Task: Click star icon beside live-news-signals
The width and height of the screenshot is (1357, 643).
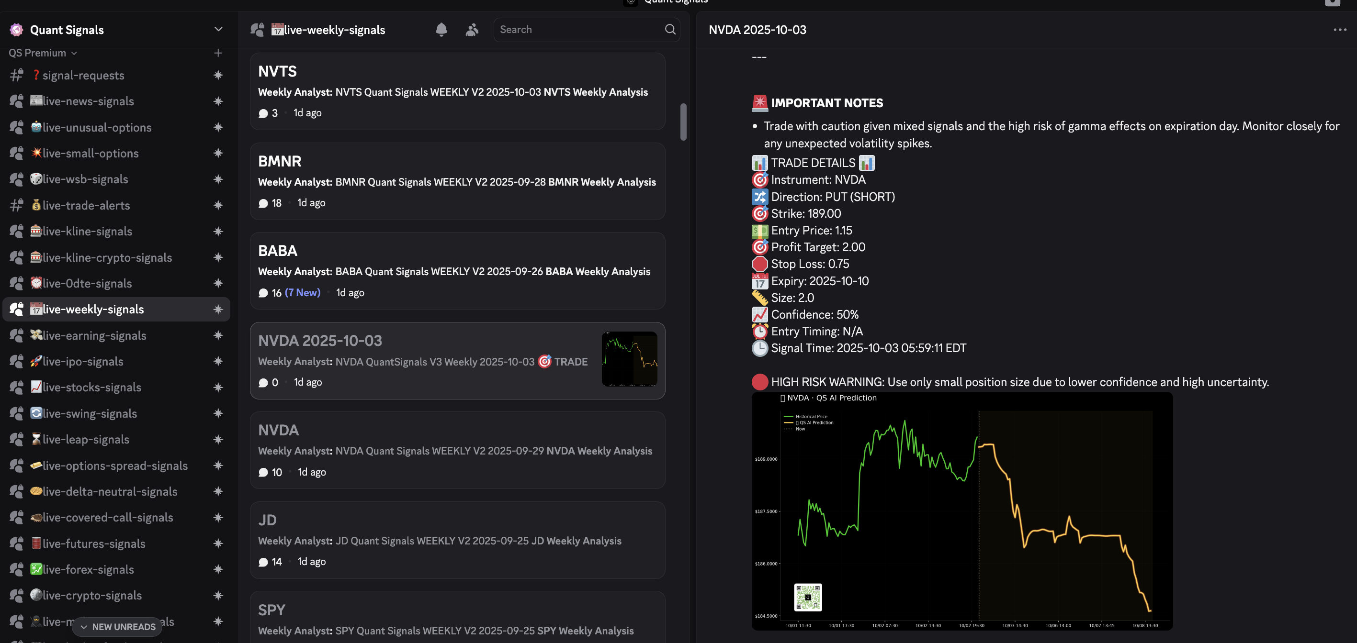Action: click(218, 101)
